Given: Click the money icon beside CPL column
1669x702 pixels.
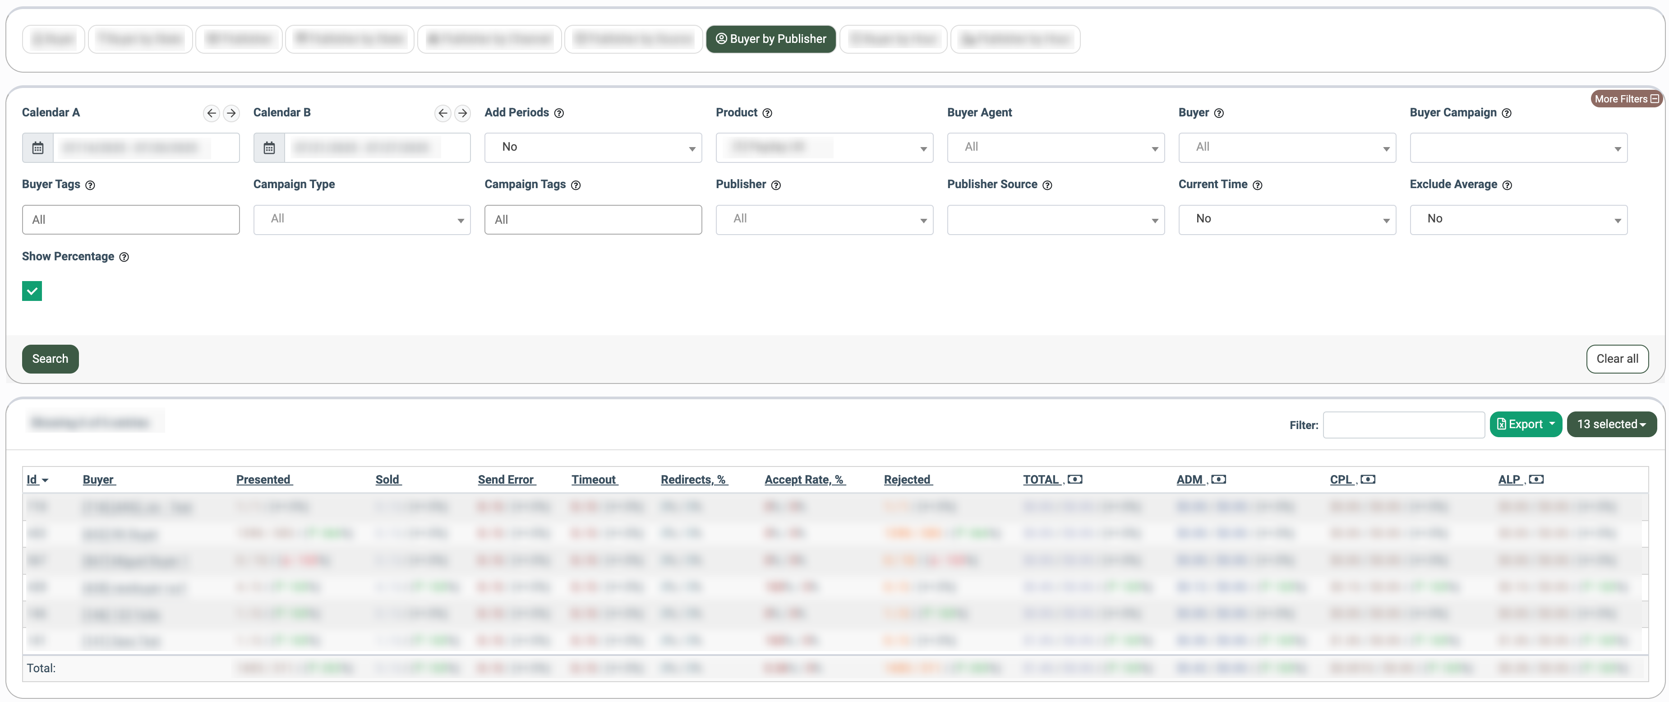Looking at the screenshot, I should tap(1368, 480).
